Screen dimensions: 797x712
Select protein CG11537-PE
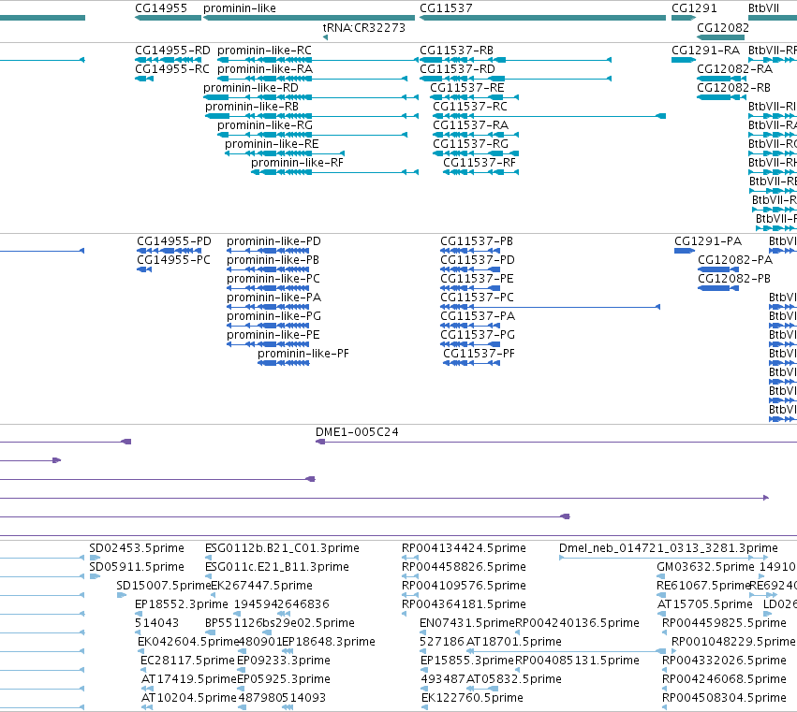470,288
